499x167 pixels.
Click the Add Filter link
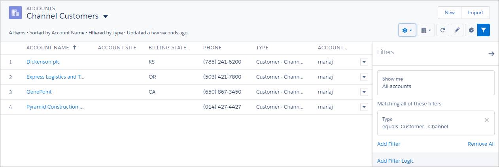[389, 144]
